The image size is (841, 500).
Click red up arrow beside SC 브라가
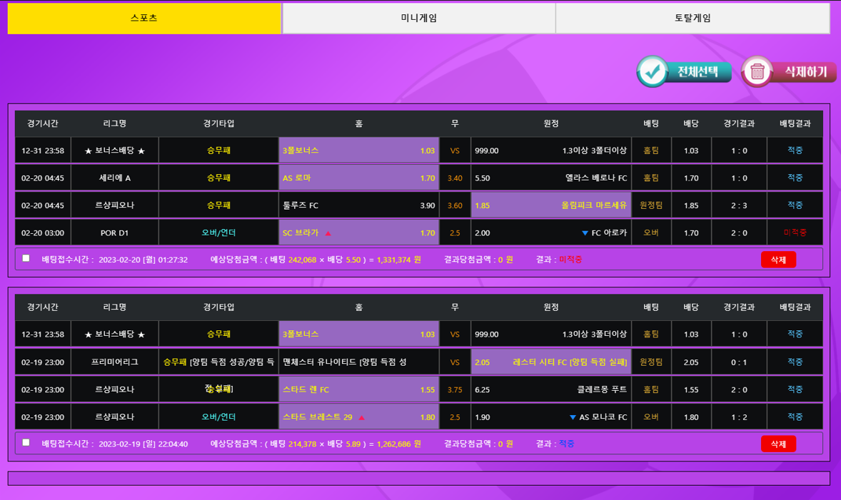pos(328,233)
